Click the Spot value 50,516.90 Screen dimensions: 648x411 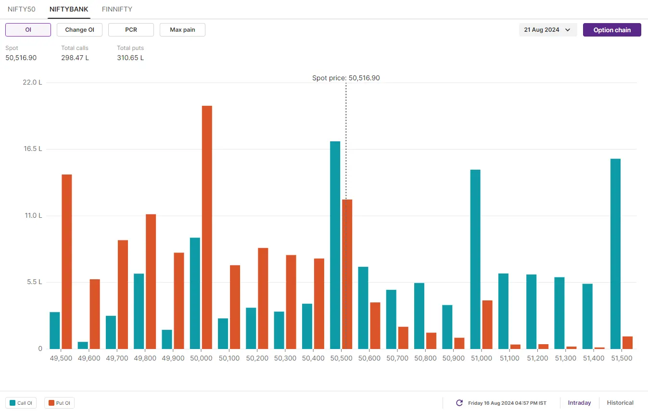pyautogui.click(x=21, y=58)
